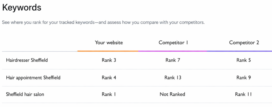Open the Hair appointment Sheffield keyword

(x=33, y=78)
